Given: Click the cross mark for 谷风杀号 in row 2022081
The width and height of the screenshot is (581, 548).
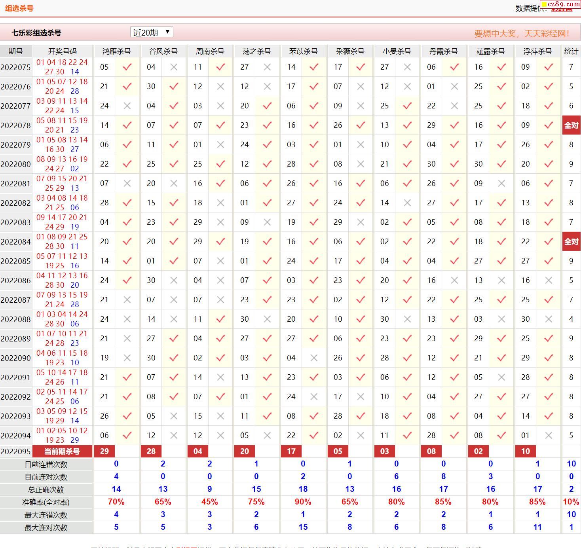Looking at the screenshot, I should [174, 184].
